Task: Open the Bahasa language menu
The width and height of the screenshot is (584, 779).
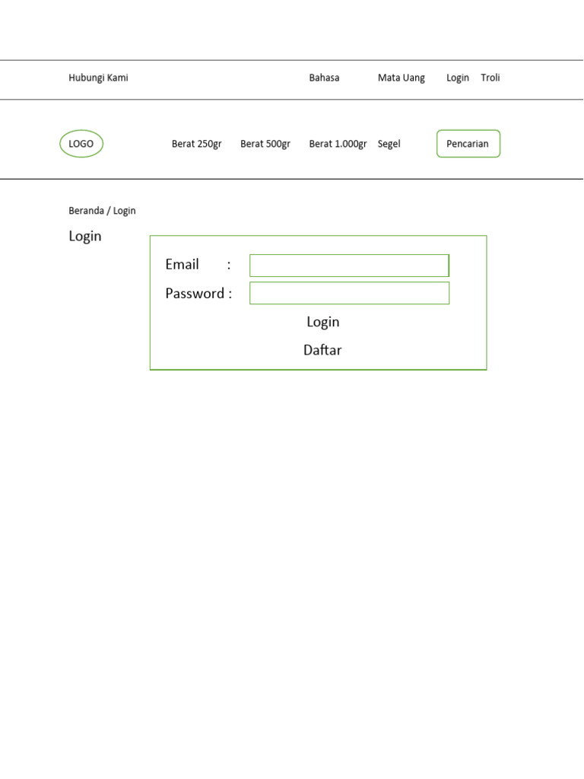Action: [324, 78]
